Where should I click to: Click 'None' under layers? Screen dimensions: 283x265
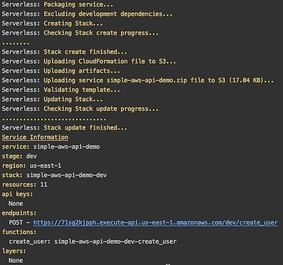[x=15, y=261]
